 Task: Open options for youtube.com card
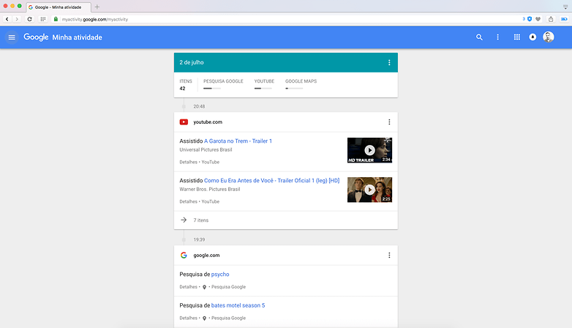389,122
